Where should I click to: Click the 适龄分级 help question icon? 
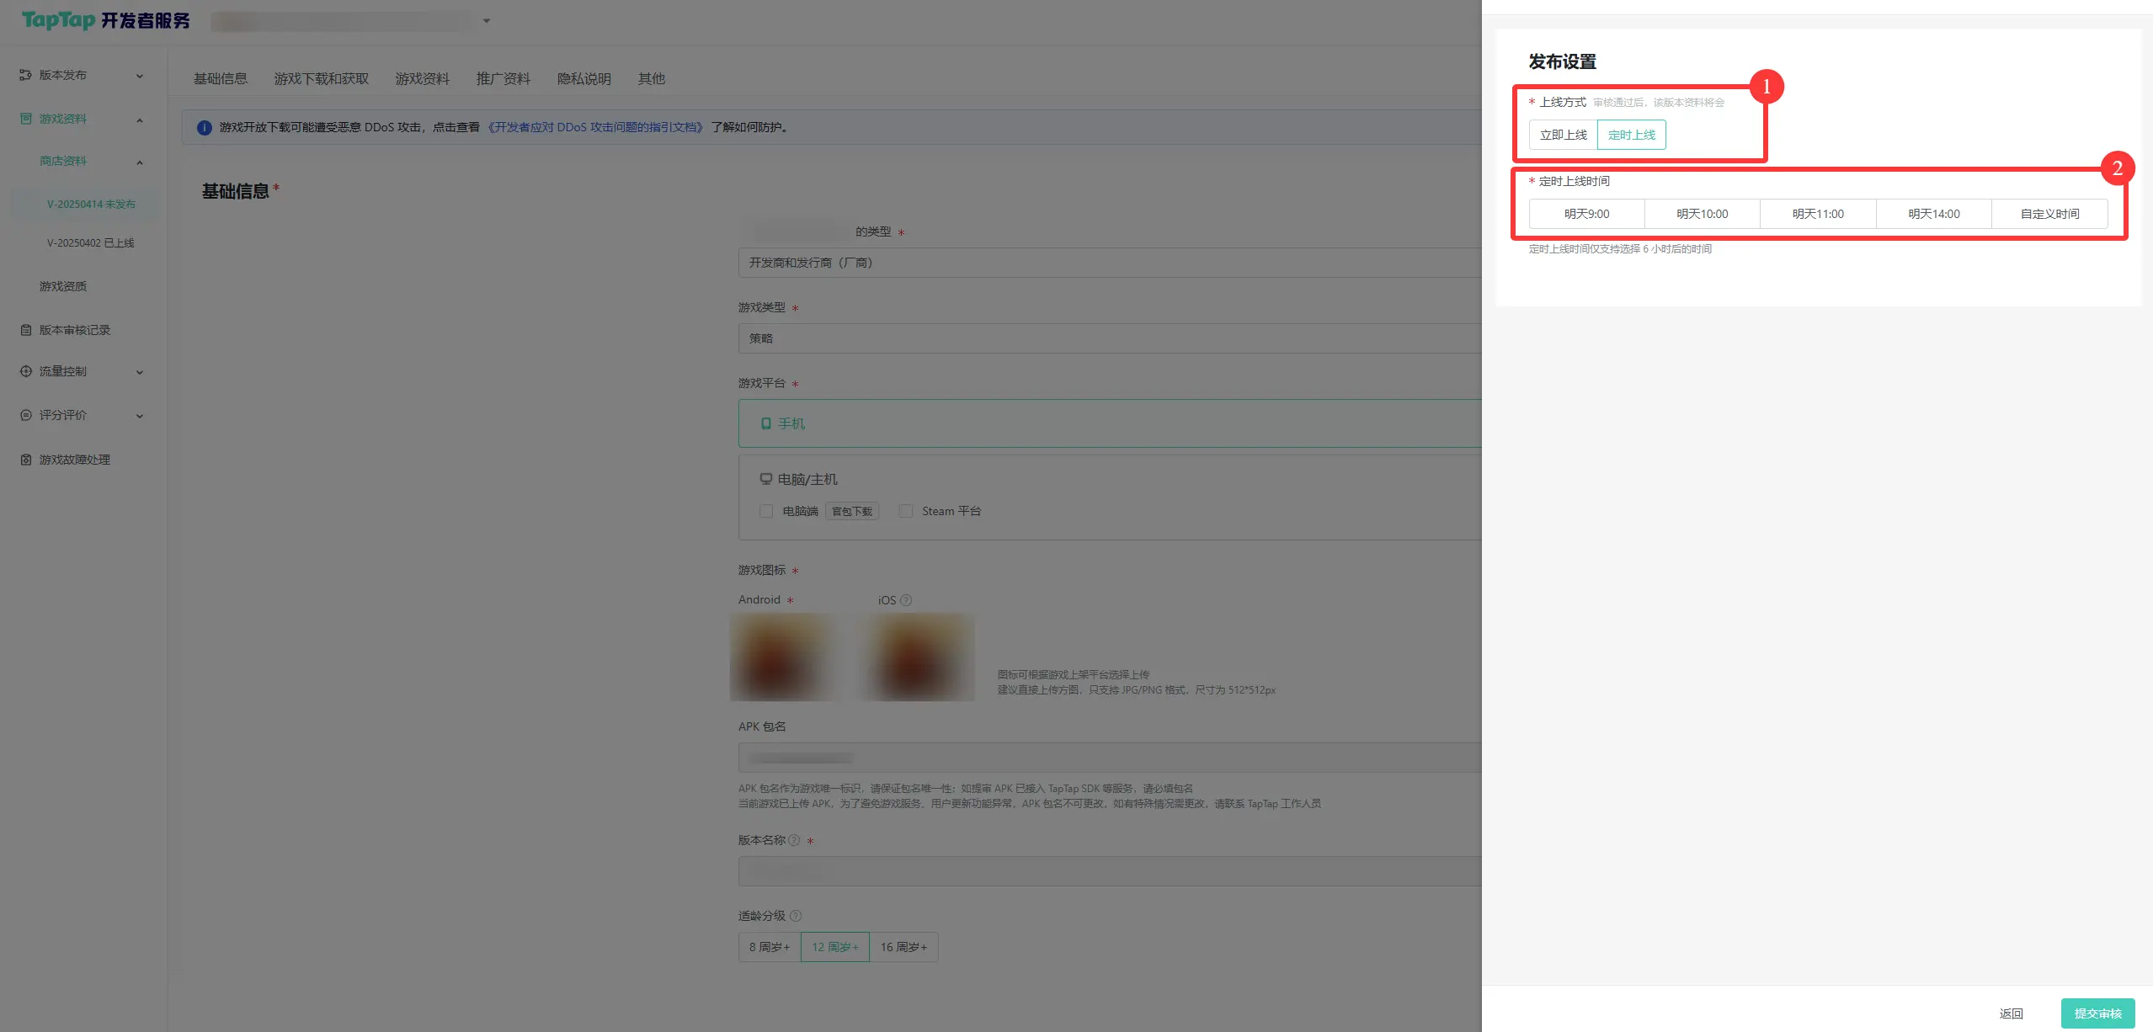[x=796, y=916]
